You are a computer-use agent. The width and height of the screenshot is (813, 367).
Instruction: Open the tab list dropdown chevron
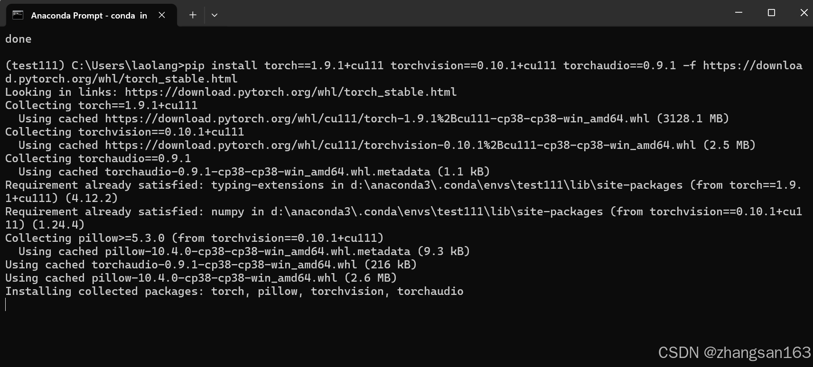point(215,15)
